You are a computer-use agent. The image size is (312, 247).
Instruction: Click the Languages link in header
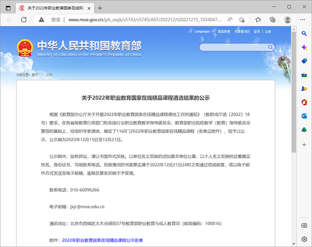[x=202, y=32]
